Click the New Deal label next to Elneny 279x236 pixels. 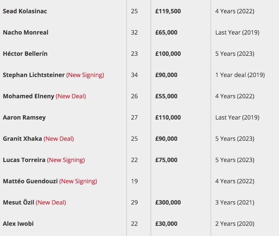click(x=71, y=96)
